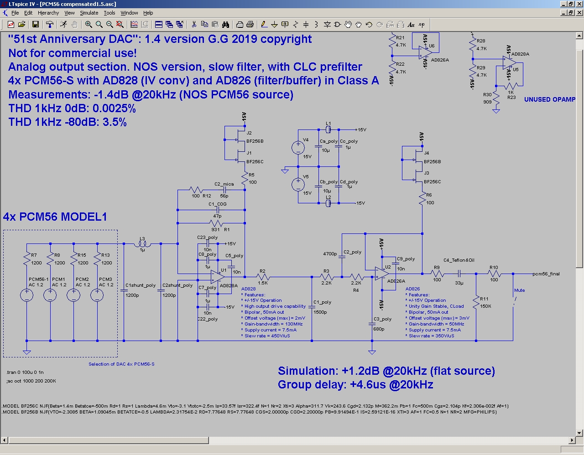Open Component selector with the gate icon
The width and height of the screenshot is (584, 455).
(x=338, y=24)
